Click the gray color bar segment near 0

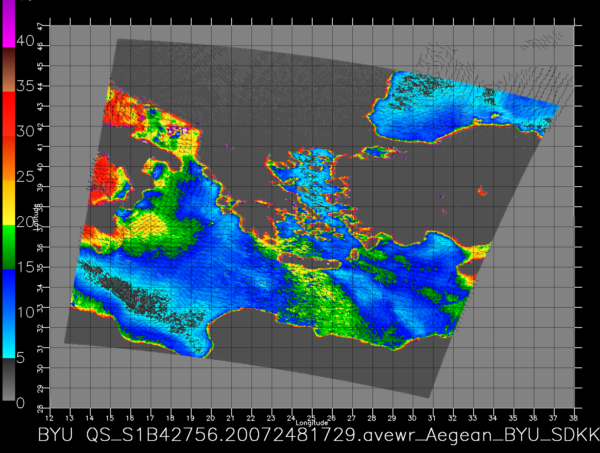[x=9, y=379]
